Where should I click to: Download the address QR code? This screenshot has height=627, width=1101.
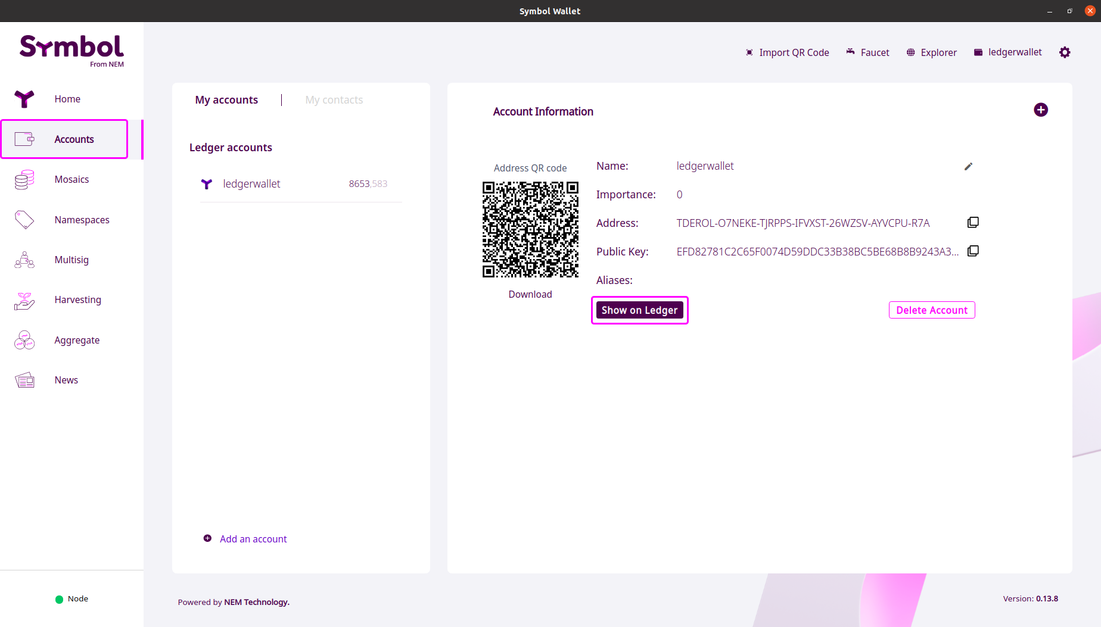coord(530,294)
